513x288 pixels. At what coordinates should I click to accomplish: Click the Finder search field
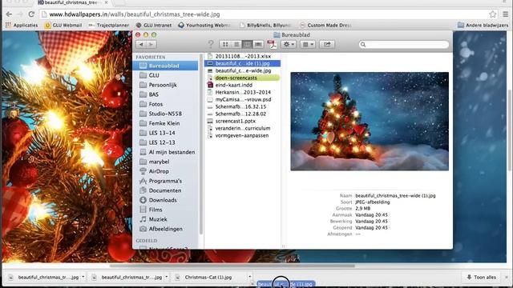coord(404,45)
